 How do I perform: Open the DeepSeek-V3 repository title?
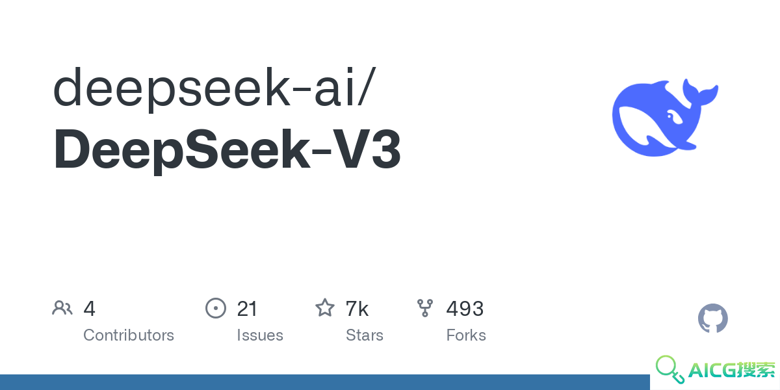click(227, 150)
